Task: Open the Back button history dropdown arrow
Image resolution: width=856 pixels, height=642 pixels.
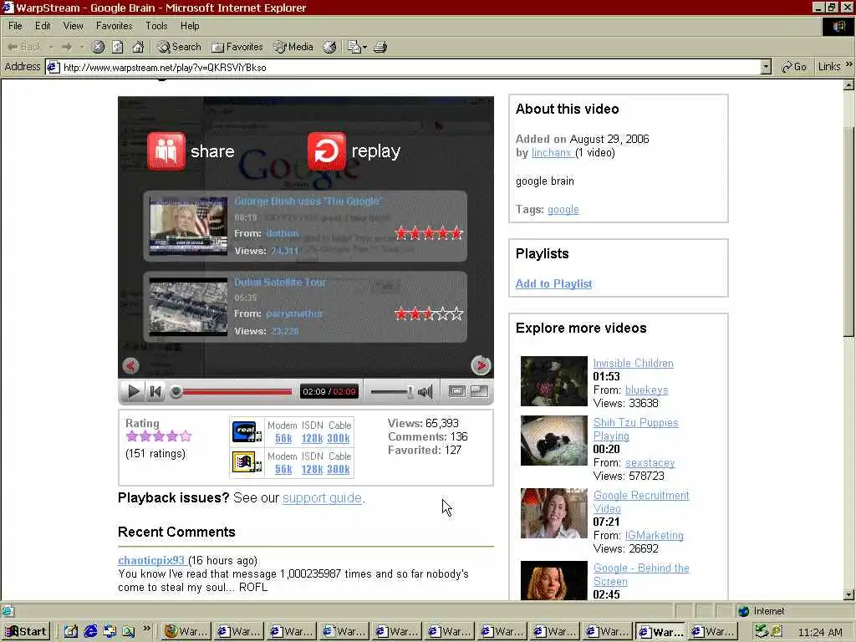Action: (x=51, y=47)
